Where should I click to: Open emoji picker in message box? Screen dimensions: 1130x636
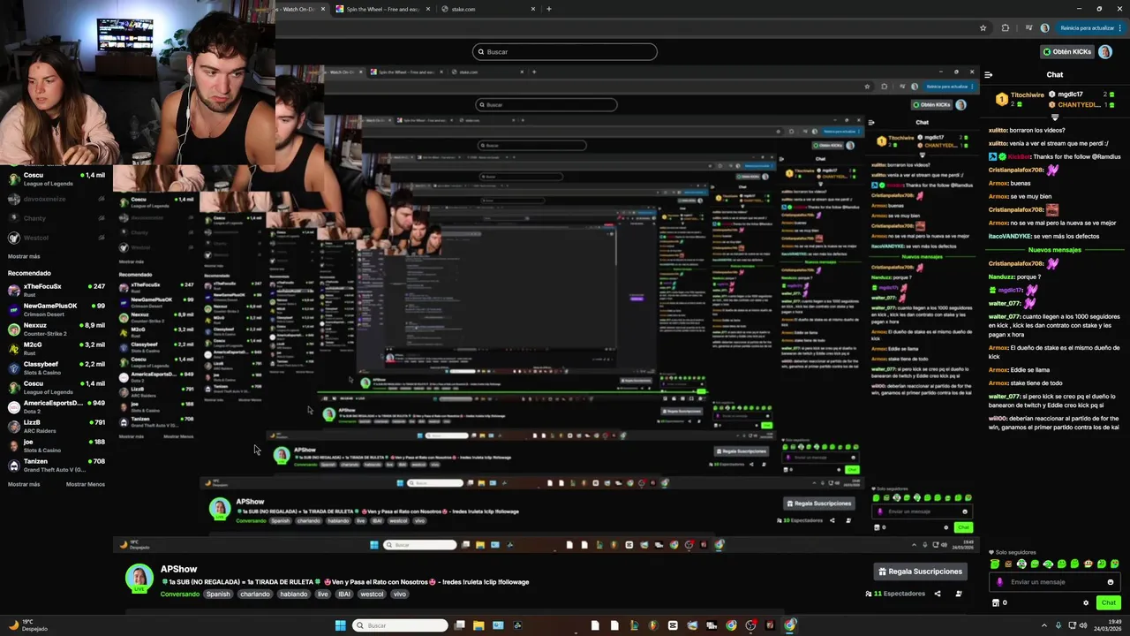(1111, 582)
